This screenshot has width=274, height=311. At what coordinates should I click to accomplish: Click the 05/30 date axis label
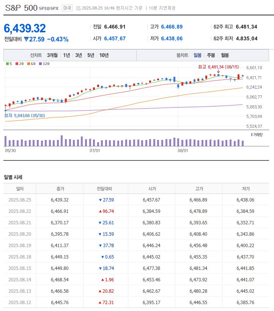pos(10,151)
